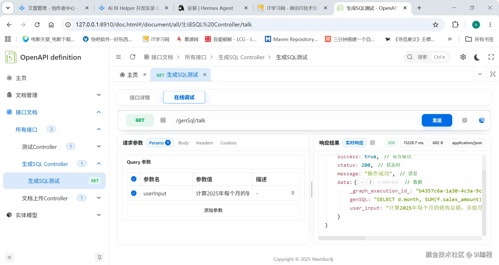Click the ellipsis icon beside 实时响应

click(372, 143)
